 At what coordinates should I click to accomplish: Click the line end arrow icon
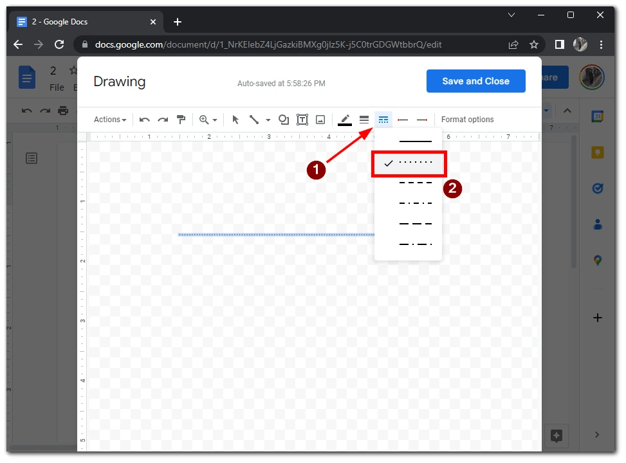(x=422, y=120)
